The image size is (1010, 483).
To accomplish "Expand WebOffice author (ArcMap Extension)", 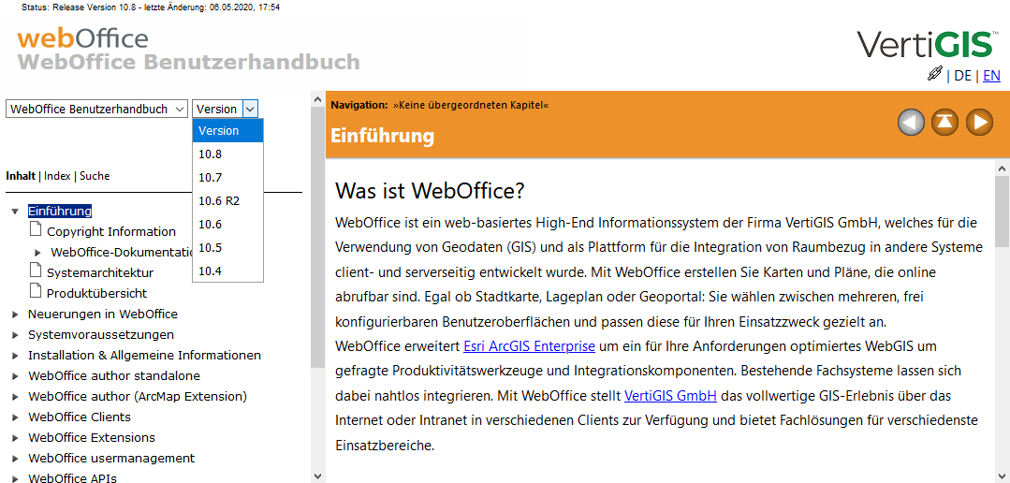I will [x=15, y=397].
